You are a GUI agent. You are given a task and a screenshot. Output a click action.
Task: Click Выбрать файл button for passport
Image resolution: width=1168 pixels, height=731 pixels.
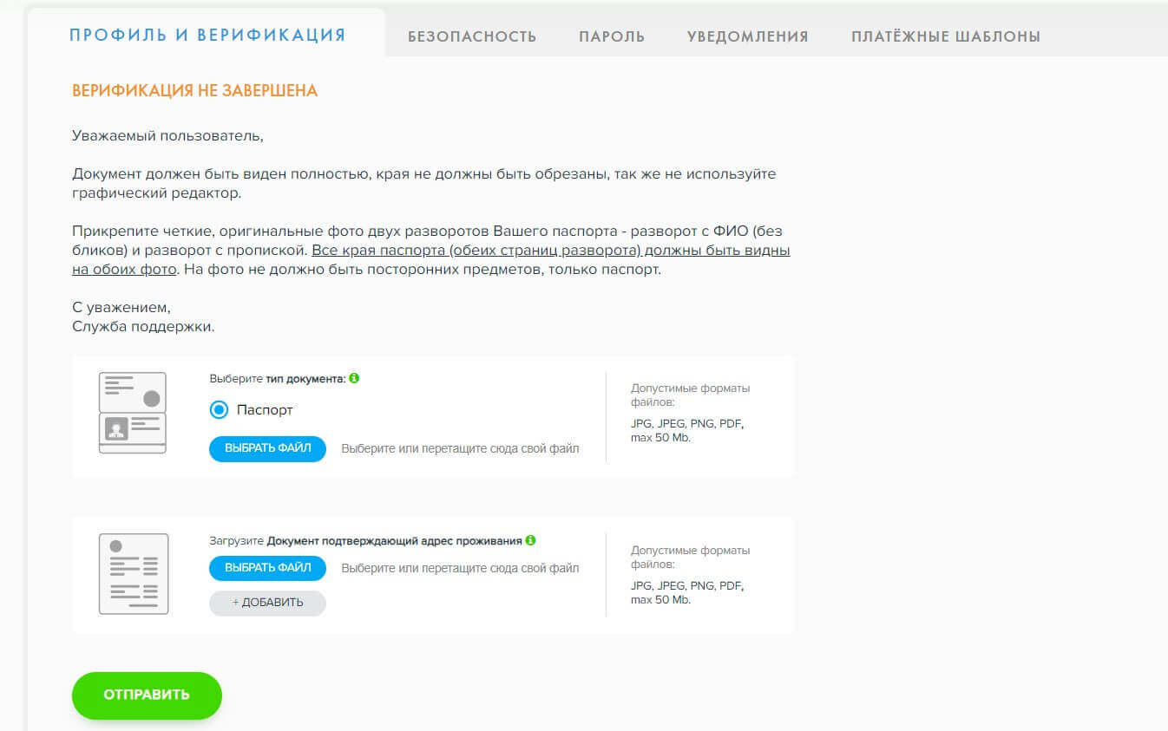[x=267, y=449]
